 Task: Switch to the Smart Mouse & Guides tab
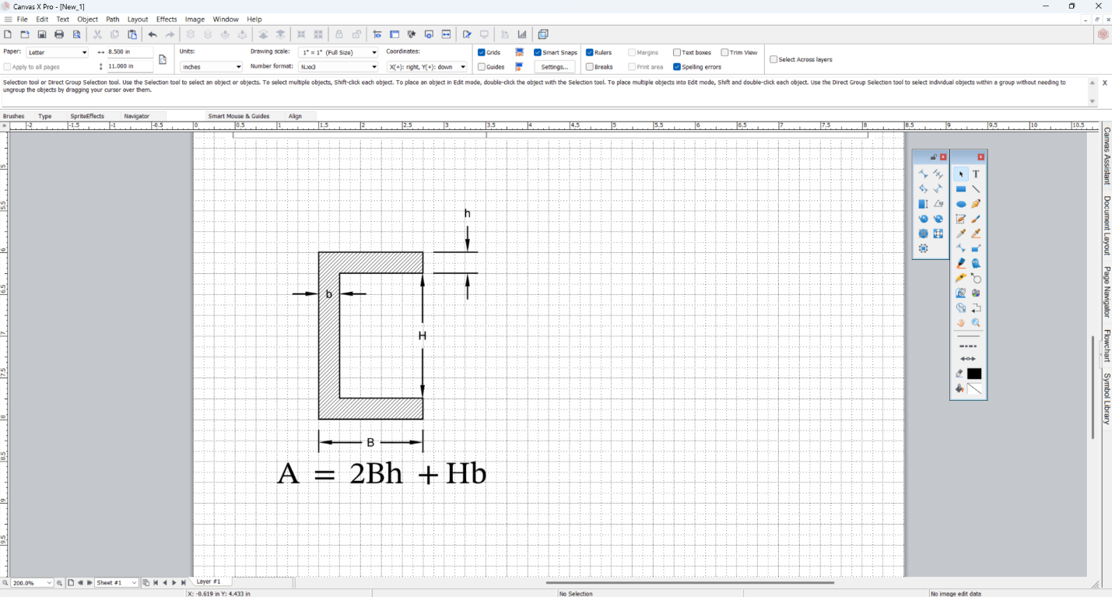click(x=239, y=116)
